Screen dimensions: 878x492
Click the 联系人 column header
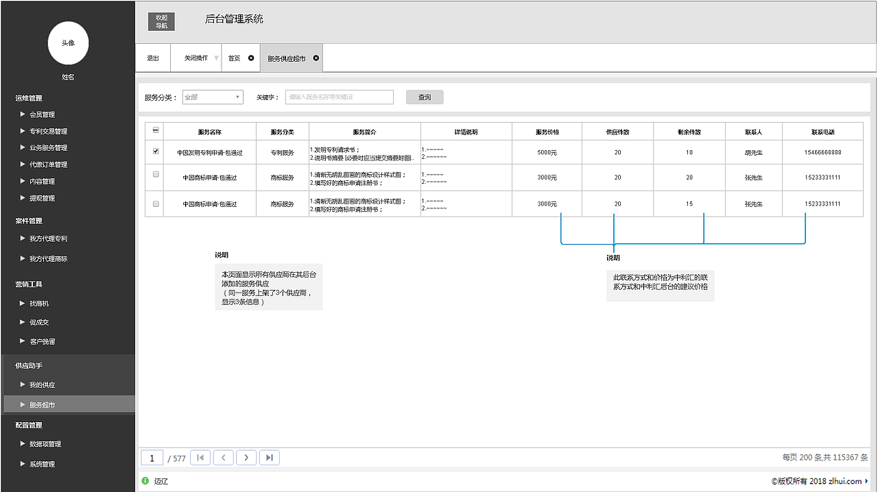pyautogui.click(x=754, y=132)
